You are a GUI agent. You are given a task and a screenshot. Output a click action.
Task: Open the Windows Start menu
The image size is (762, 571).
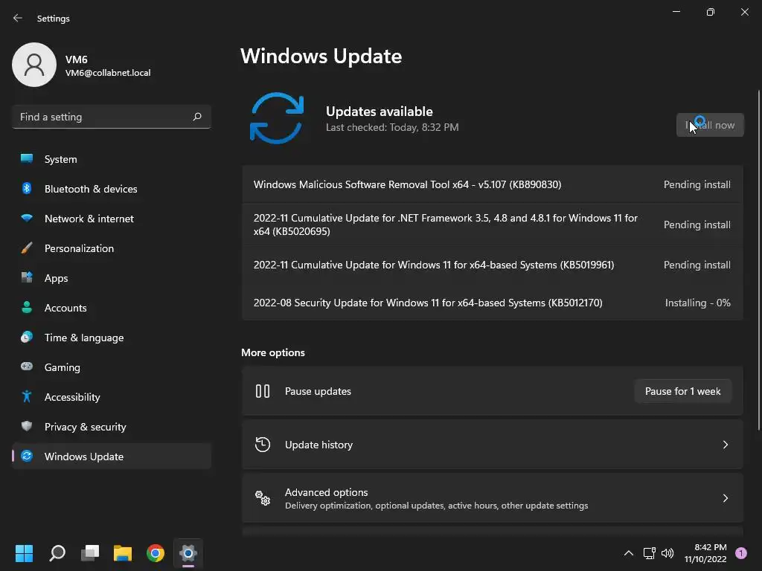click(24, 553)
